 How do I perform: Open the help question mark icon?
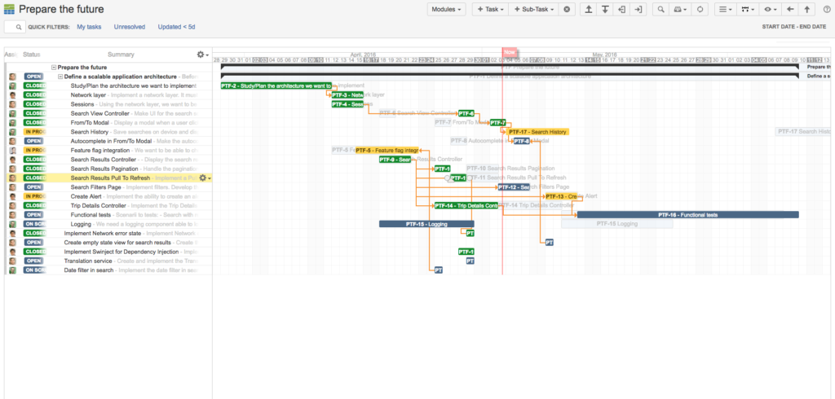pos(826,9)
